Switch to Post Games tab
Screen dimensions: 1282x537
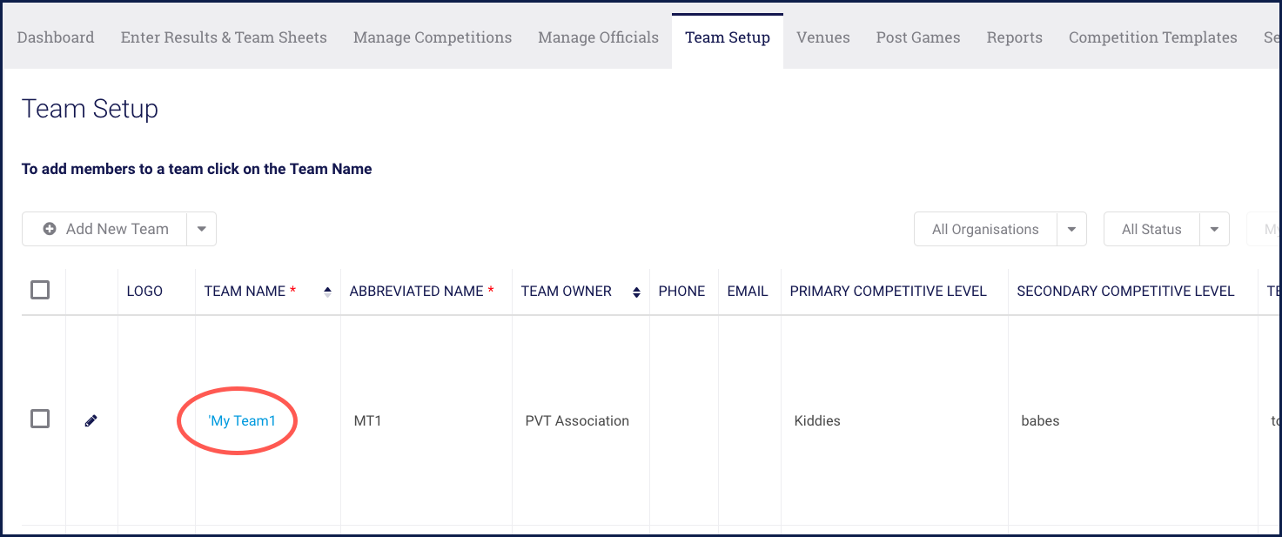918,37
